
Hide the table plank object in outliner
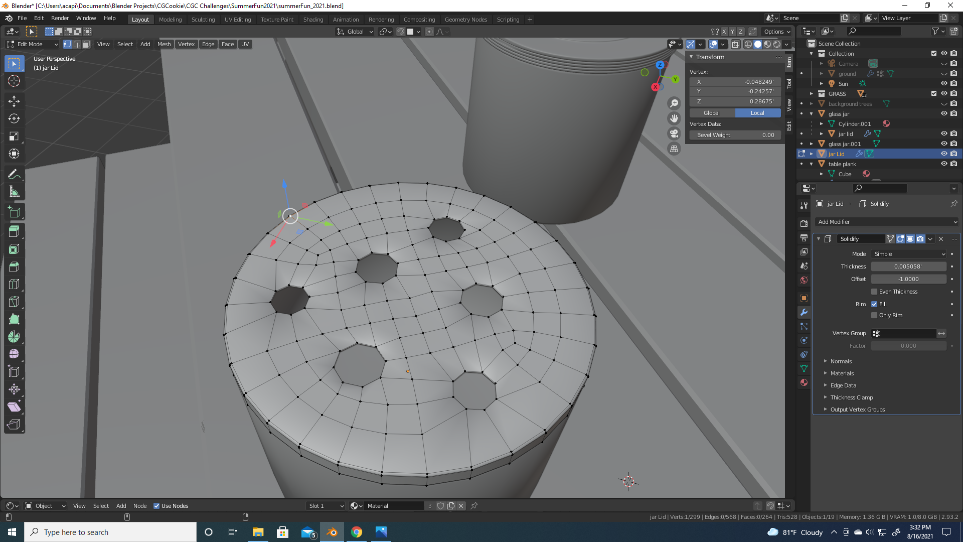click(x=943, y=164)
